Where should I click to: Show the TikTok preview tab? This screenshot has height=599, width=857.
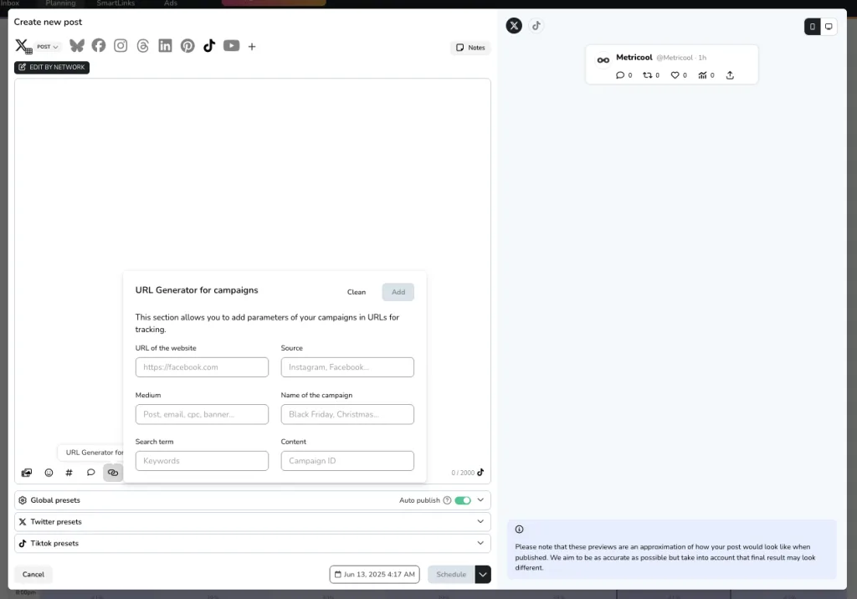(536, 26)
